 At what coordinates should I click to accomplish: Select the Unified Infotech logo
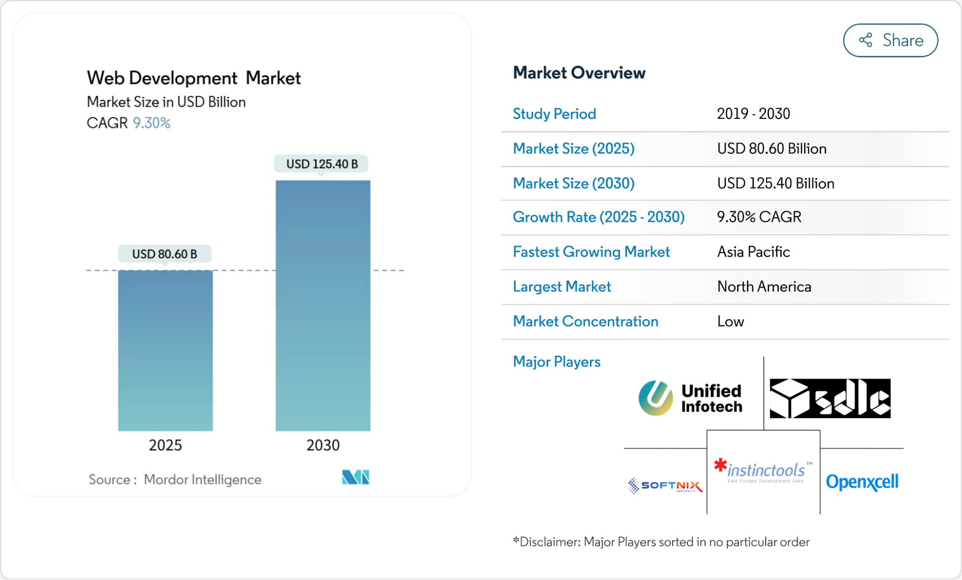[692, 397]
